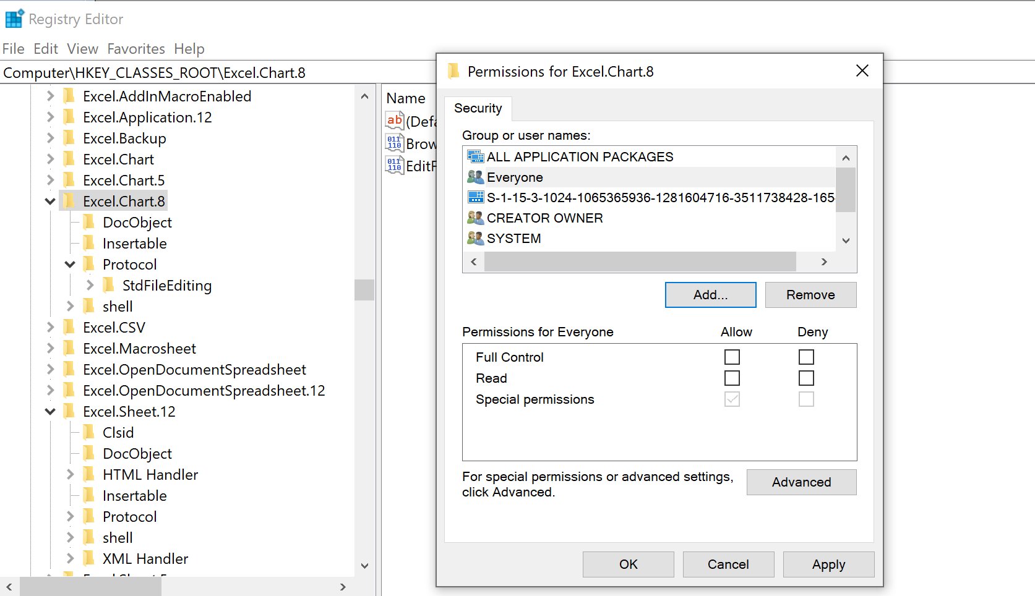Screen dimensions: 1035x596
Task: Select the Excel.OpenDocumentSpreadsheet key
Action: (x=195, y=370)
